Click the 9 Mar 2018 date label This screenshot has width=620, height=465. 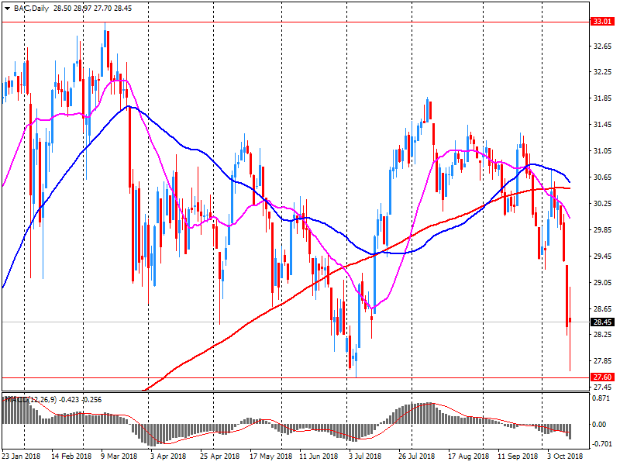click(119, 456)
